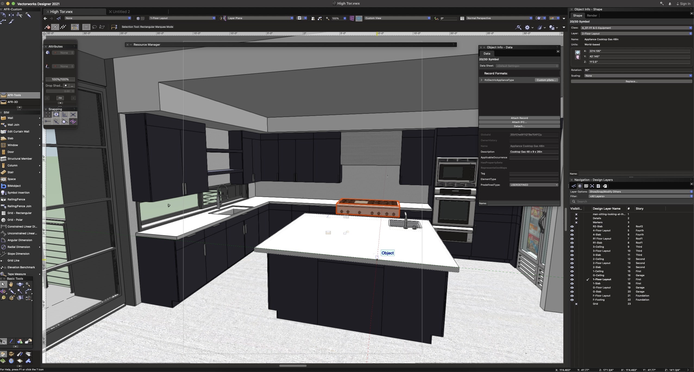Image resolution: width=694 pixels, height=372 pixels.
Task: Toggle visibility eye for G-Slab layer
Action: (572, 292)
